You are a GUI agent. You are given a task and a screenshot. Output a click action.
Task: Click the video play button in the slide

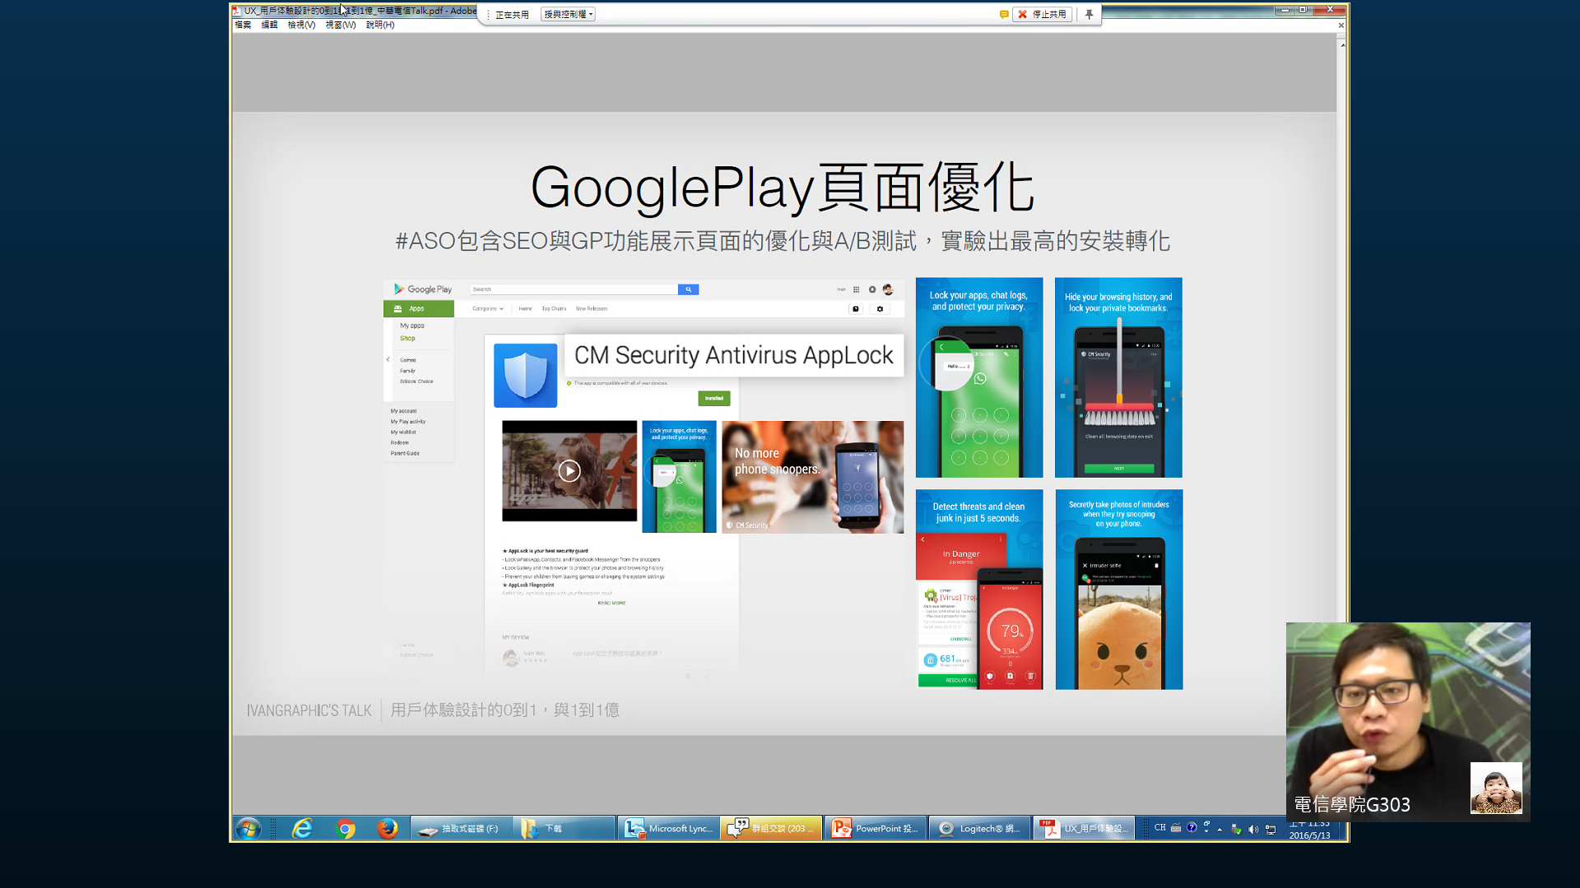coord(569,470)
